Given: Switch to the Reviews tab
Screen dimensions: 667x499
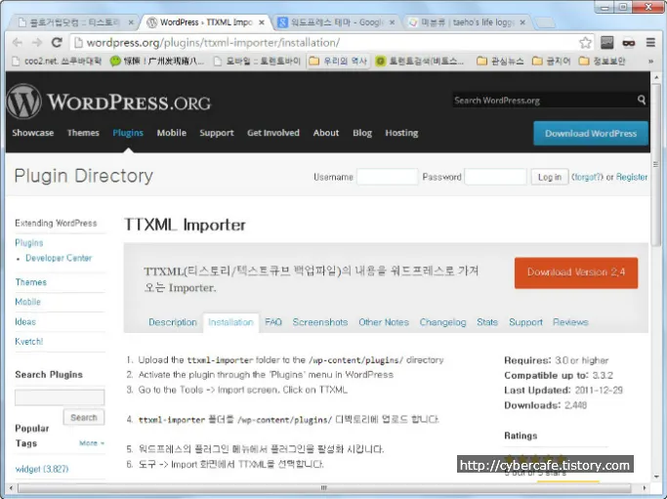Looking at the screenshot, I should [570, 322].
